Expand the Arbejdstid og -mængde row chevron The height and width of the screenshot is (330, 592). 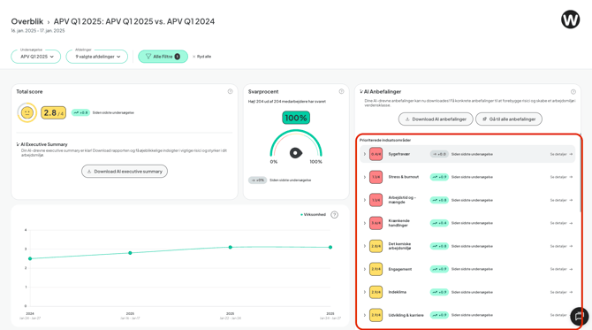[365, 200]
